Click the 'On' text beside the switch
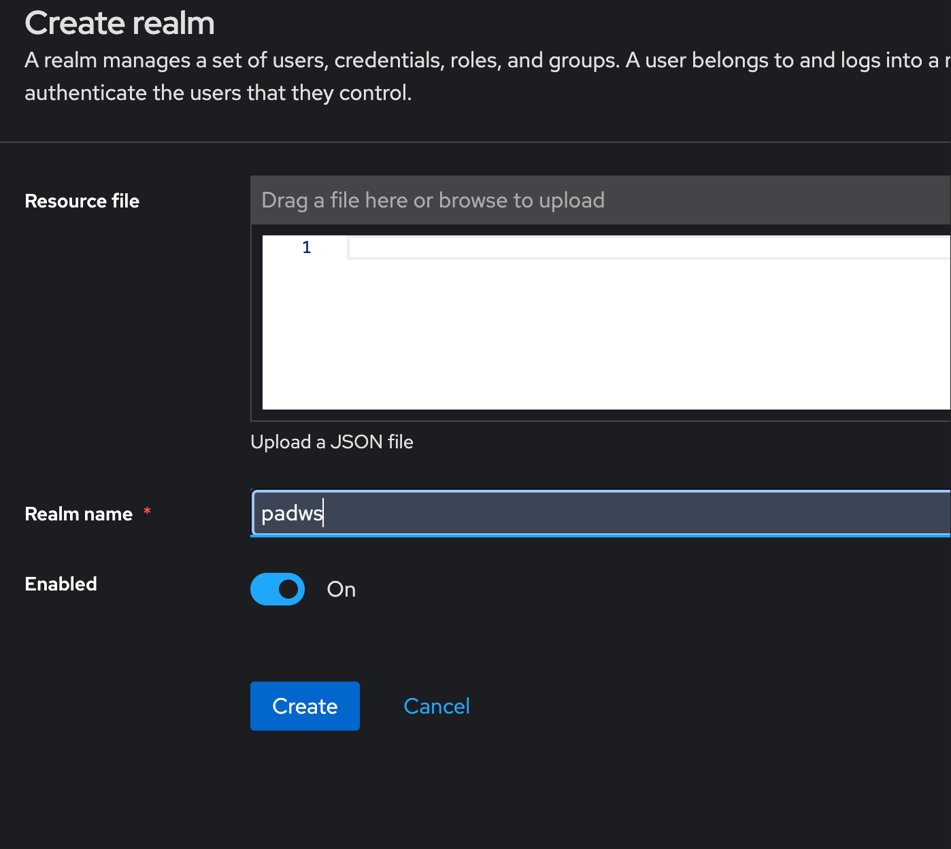 341,589
